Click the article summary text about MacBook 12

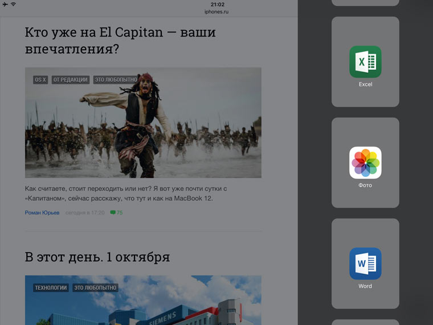point(126,193)
